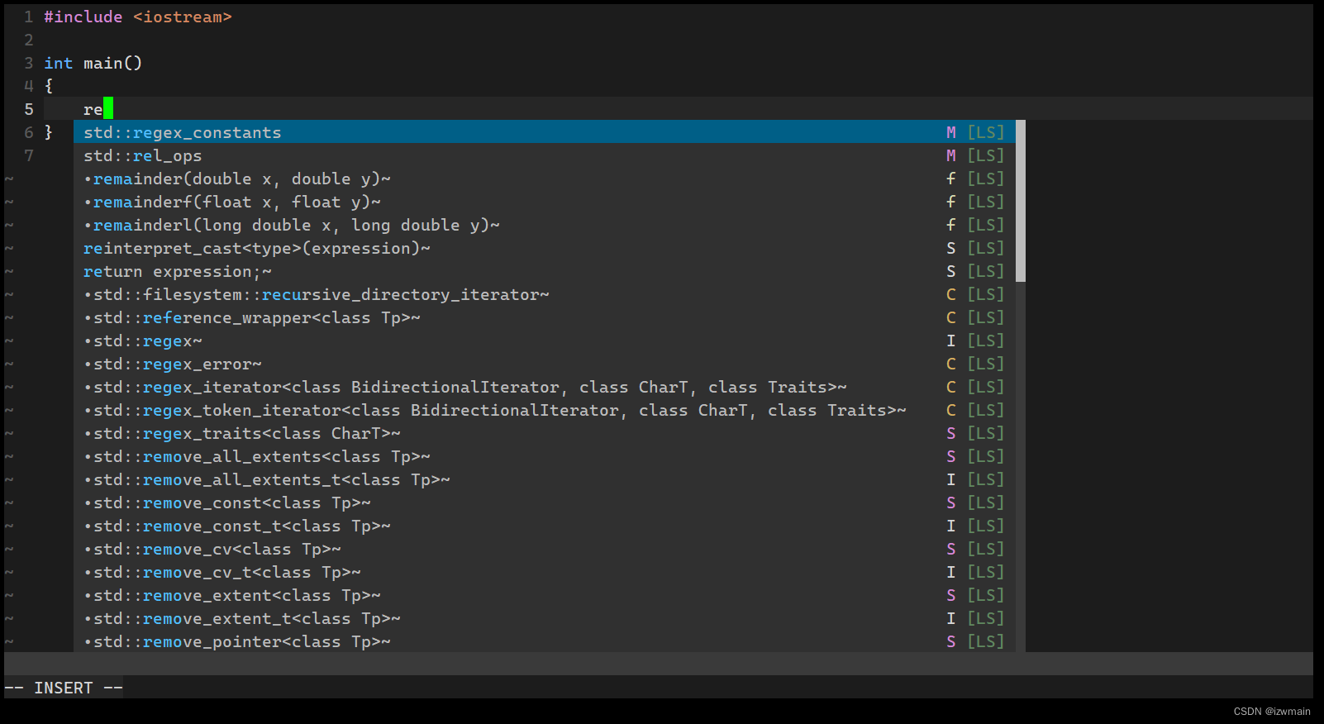Click the typed 're' text on line 5
The image size is (1324, 724).
pyautogui.click(x=93, y=109)
